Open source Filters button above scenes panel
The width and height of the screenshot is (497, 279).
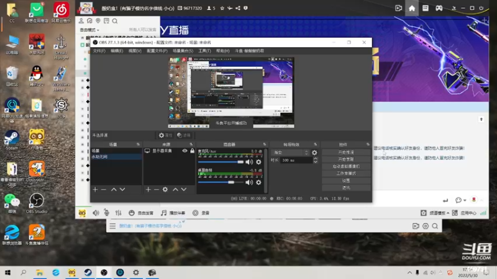[184, 135]
